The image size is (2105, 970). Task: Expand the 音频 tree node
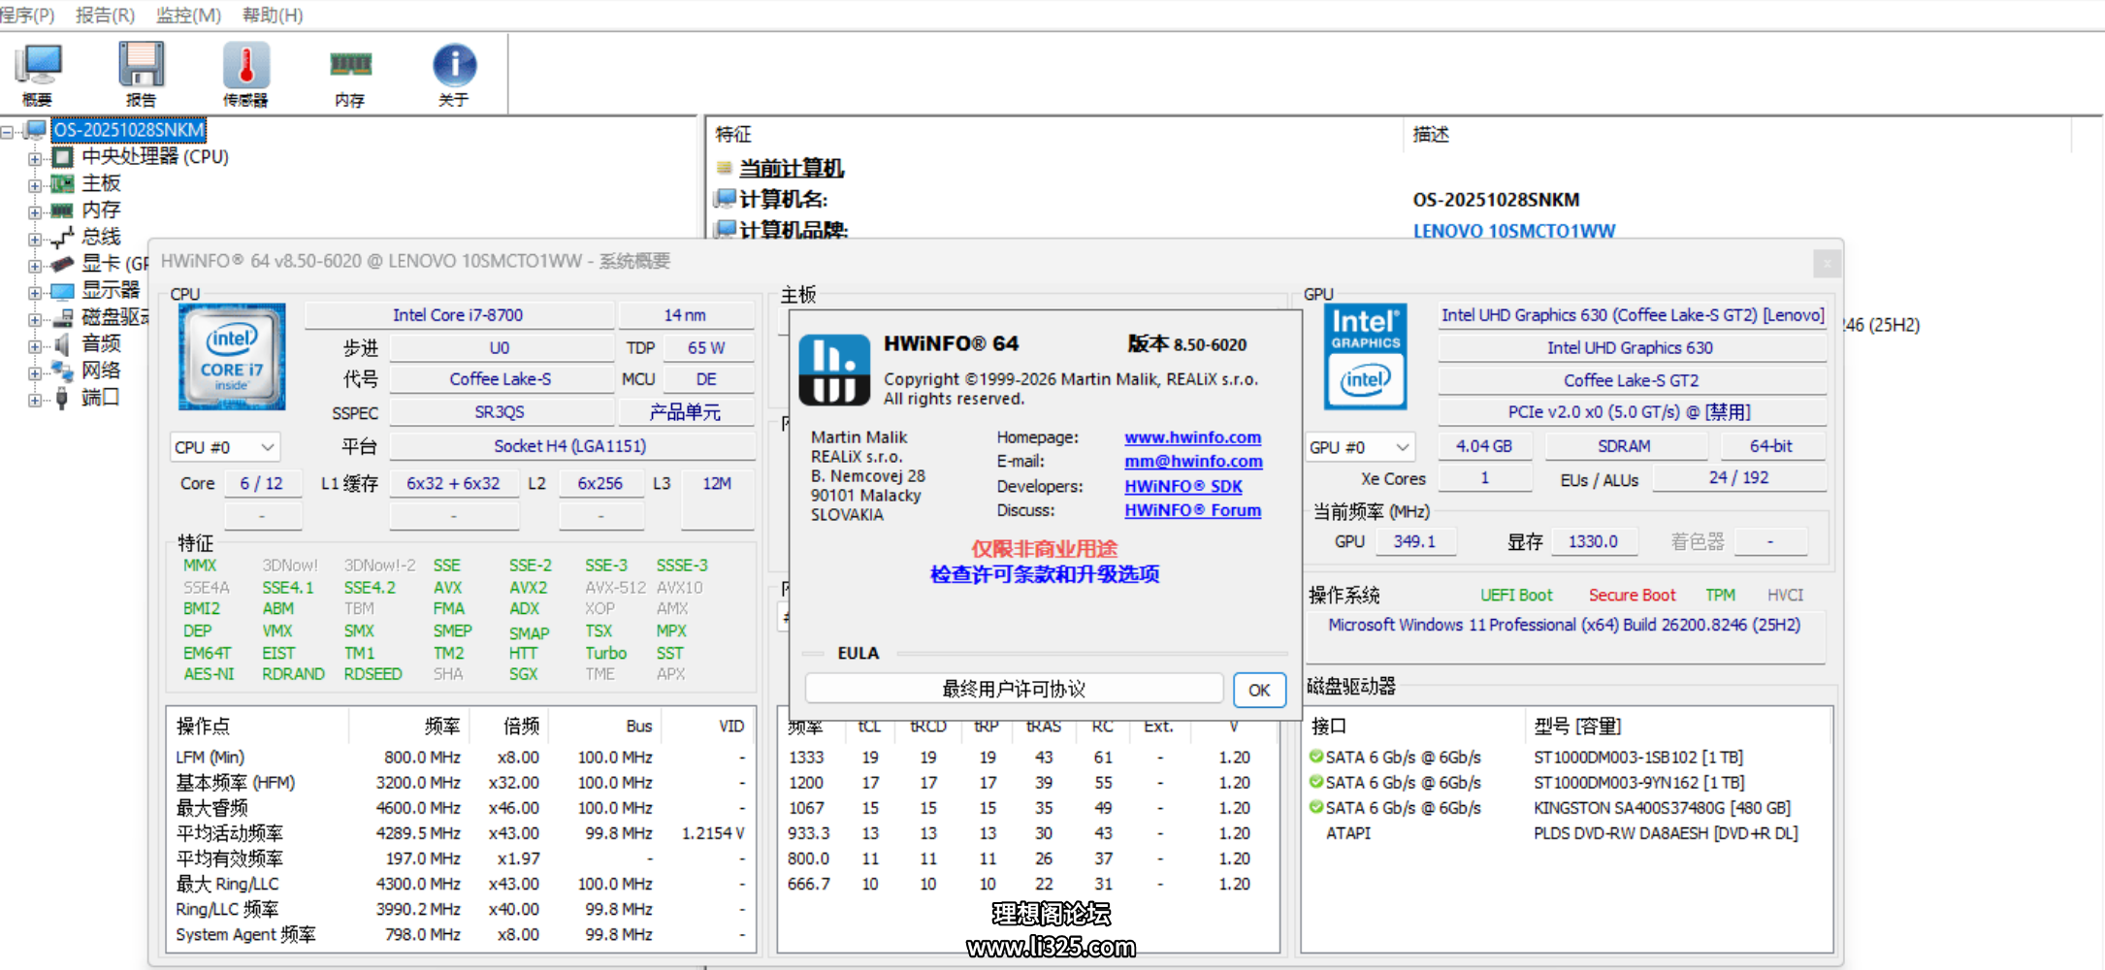pyautogui.click(x=35, y=346)
